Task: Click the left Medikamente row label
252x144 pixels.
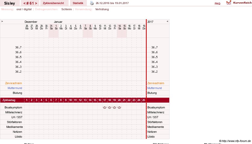Action: click(x=15, y=127)
